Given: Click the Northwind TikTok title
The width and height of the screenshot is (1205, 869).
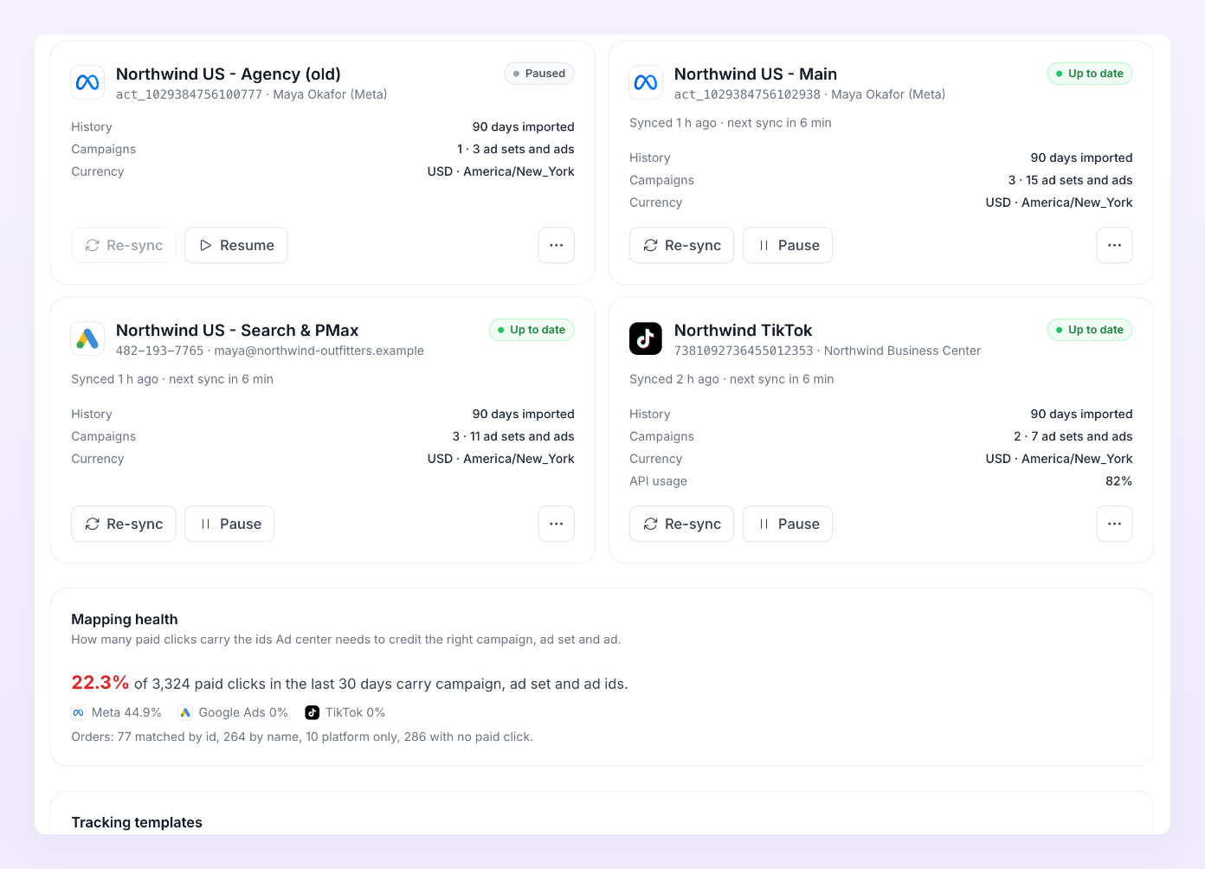Looking at the screenshot, I should [x=744, y=331].
